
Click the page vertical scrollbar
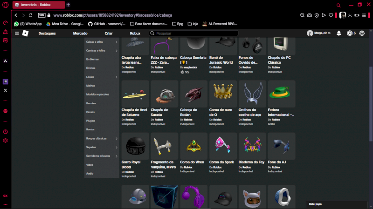click(x=371, y=103)
